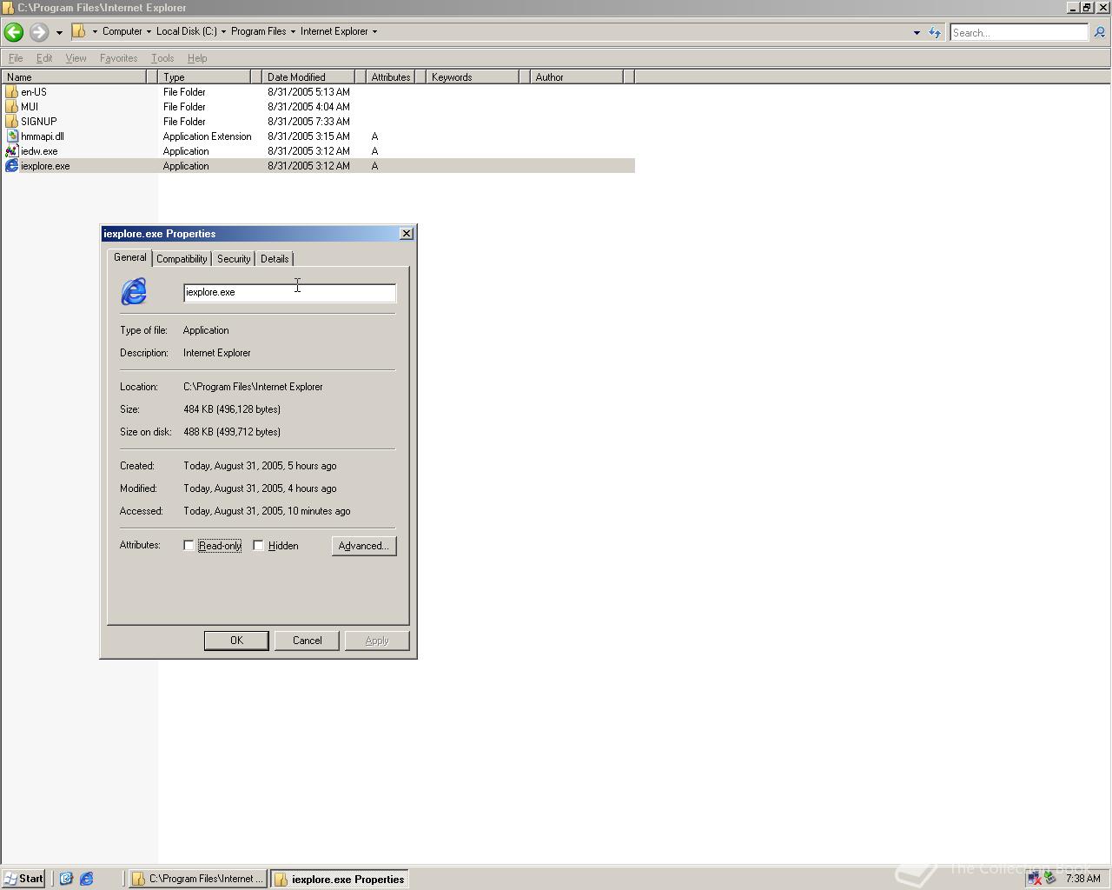Click the Attributes column header
The width and height of the screenshot is (1112, 890).
coord(391,77)
